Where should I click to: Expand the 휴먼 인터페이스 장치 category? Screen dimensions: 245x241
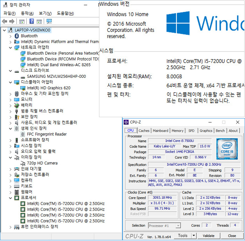coord(10,227)
